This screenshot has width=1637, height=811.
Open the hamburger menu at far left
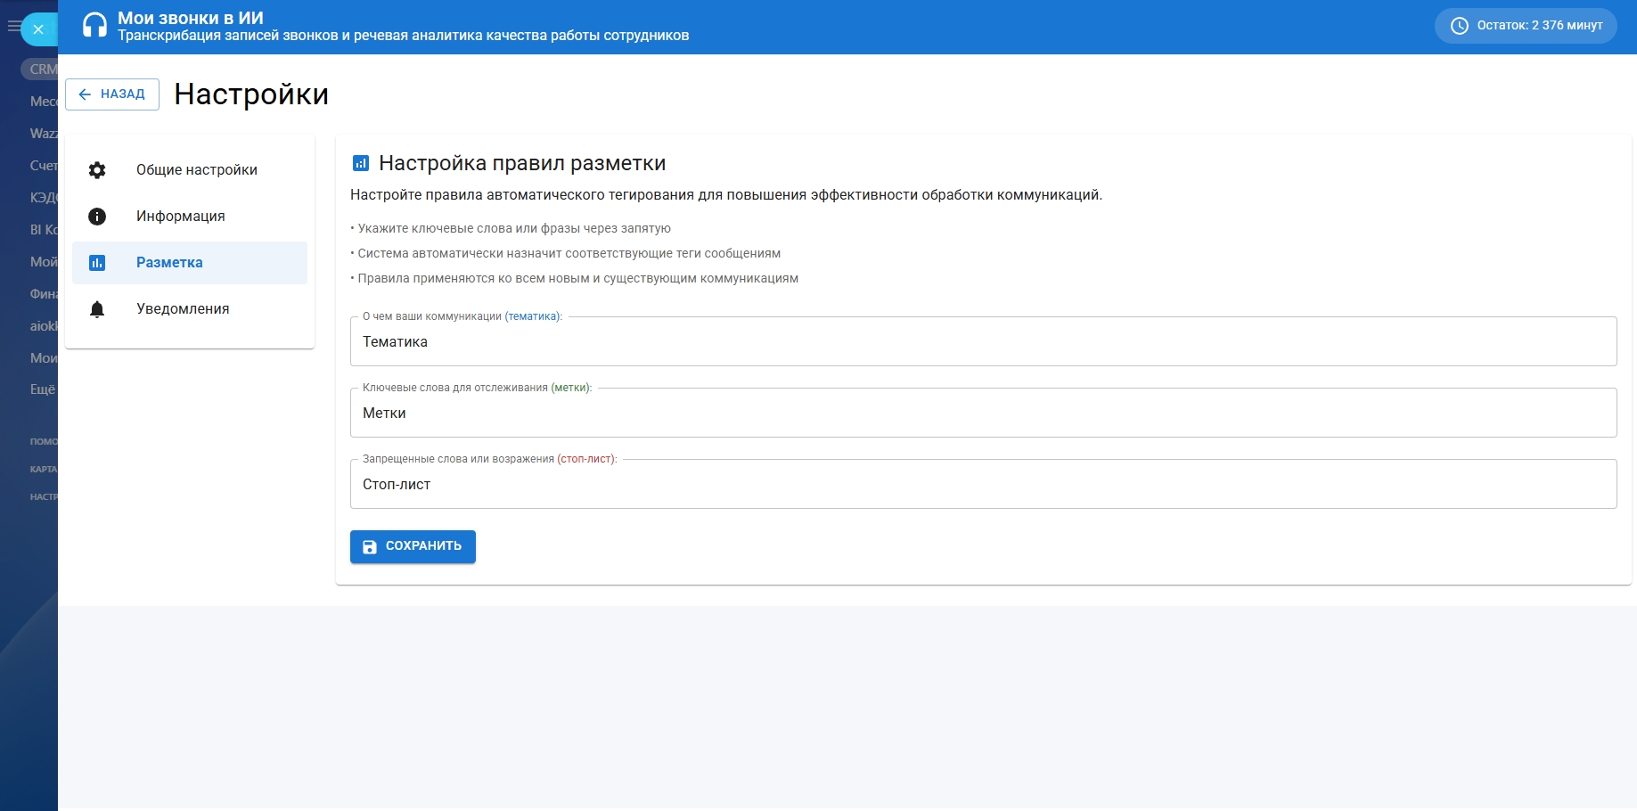pyautogui.click(x=12, y=27)
